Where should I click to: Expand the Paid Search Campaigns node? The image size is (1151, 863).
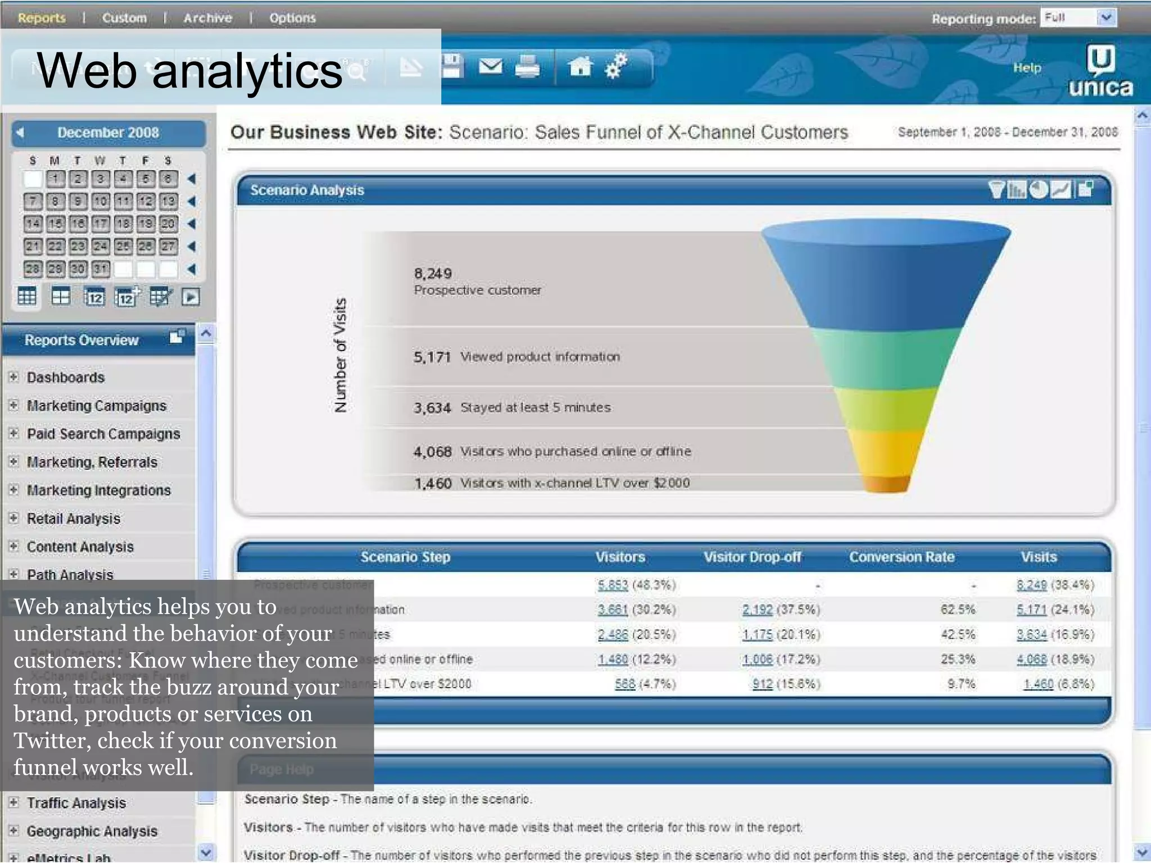13,433
